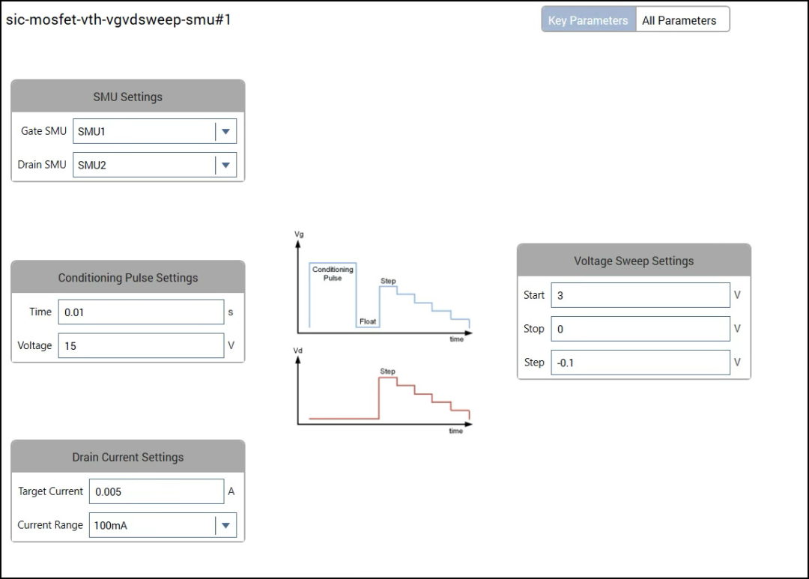
Task: Switch to the Key Parameters tab
Action: pos(588,20)
